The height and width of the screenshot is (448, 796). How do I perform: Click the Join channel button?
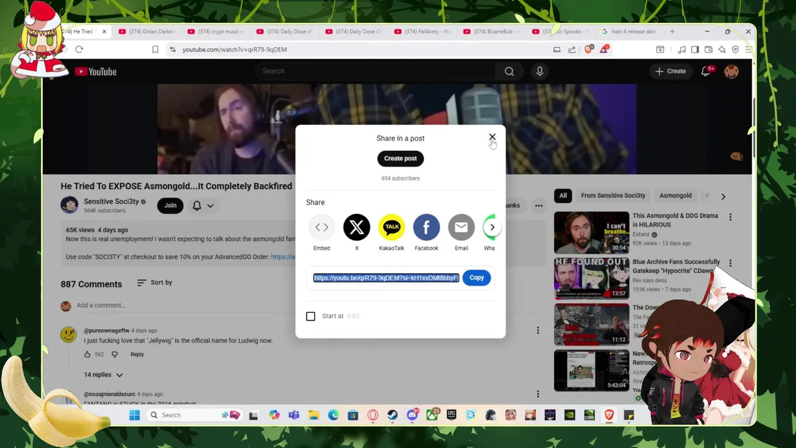coord(170,205)
